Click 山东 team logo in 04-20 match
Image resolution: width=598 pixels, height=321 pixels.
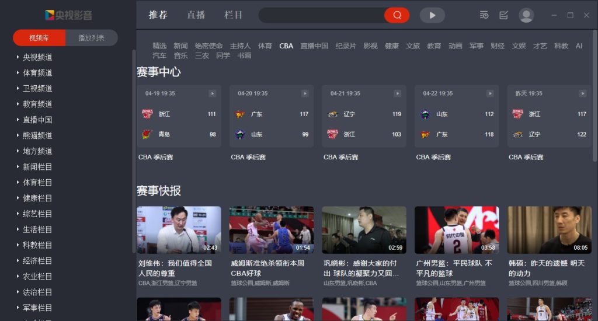coord(240,134)
